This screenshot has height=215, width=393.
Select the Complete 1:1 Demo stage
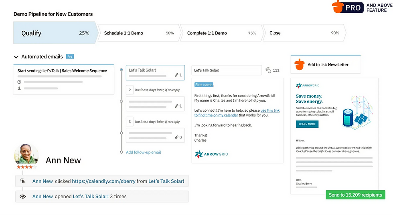tap(221, 33)
